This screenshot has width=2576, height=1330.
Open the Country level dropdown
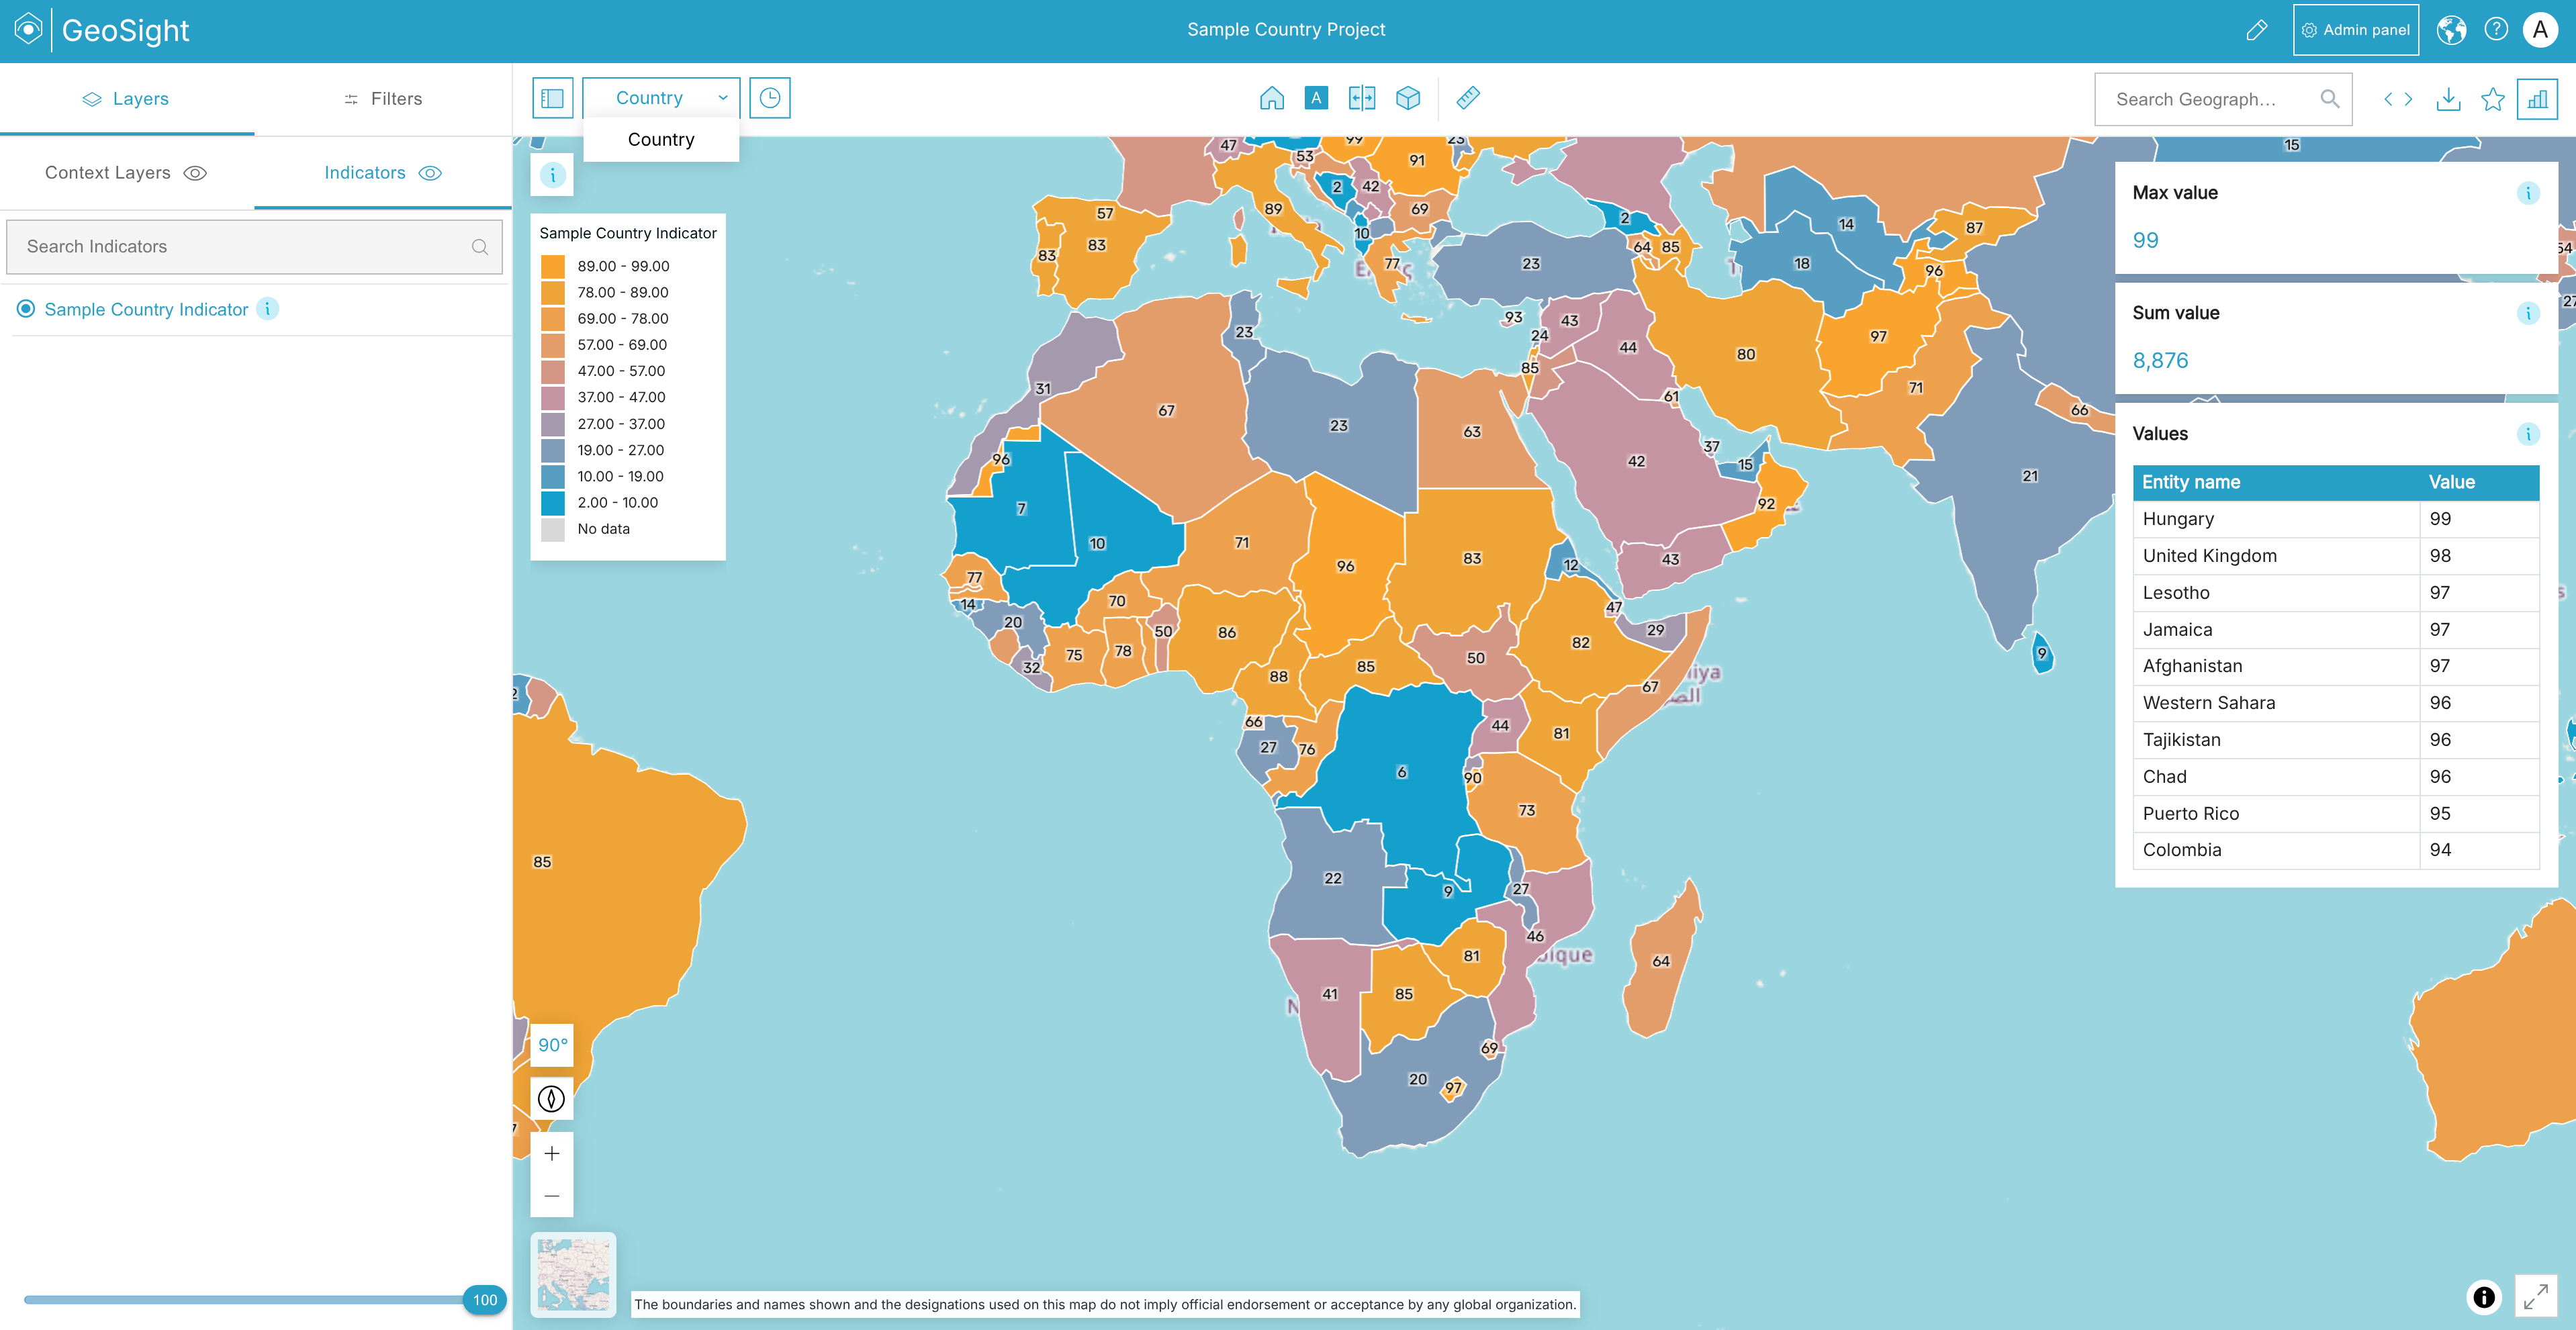click(x=661, y=98)
